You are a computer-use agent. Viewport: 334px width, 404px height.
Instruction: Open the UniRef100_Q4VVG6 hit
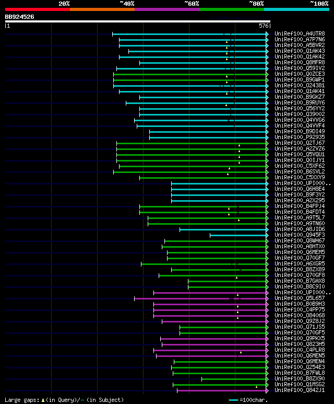pyautogui.click(x=300, y=120)
